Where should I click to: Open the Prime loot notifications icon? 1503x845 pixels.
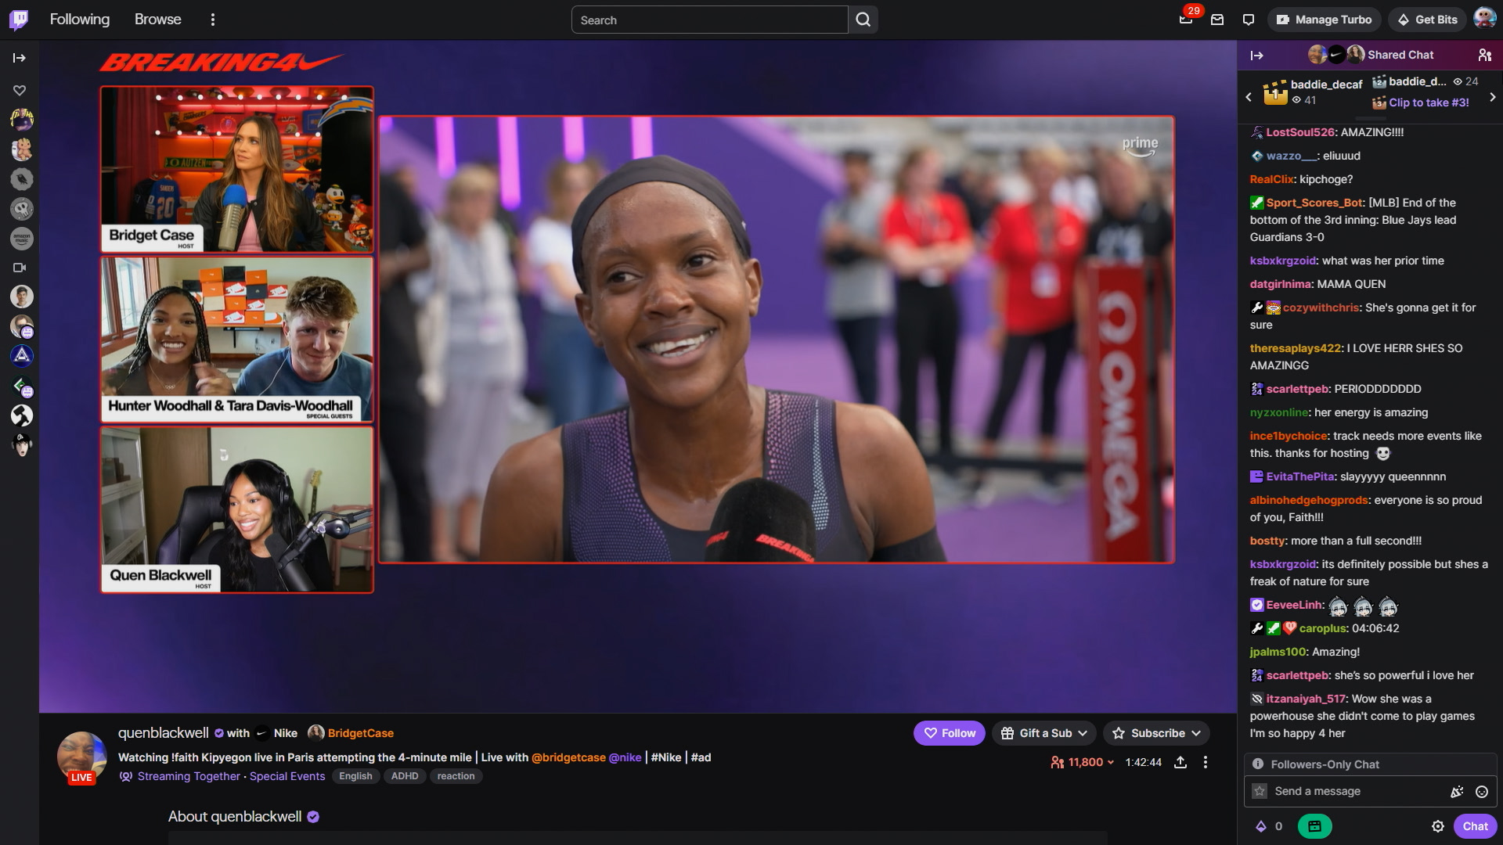1186,20
